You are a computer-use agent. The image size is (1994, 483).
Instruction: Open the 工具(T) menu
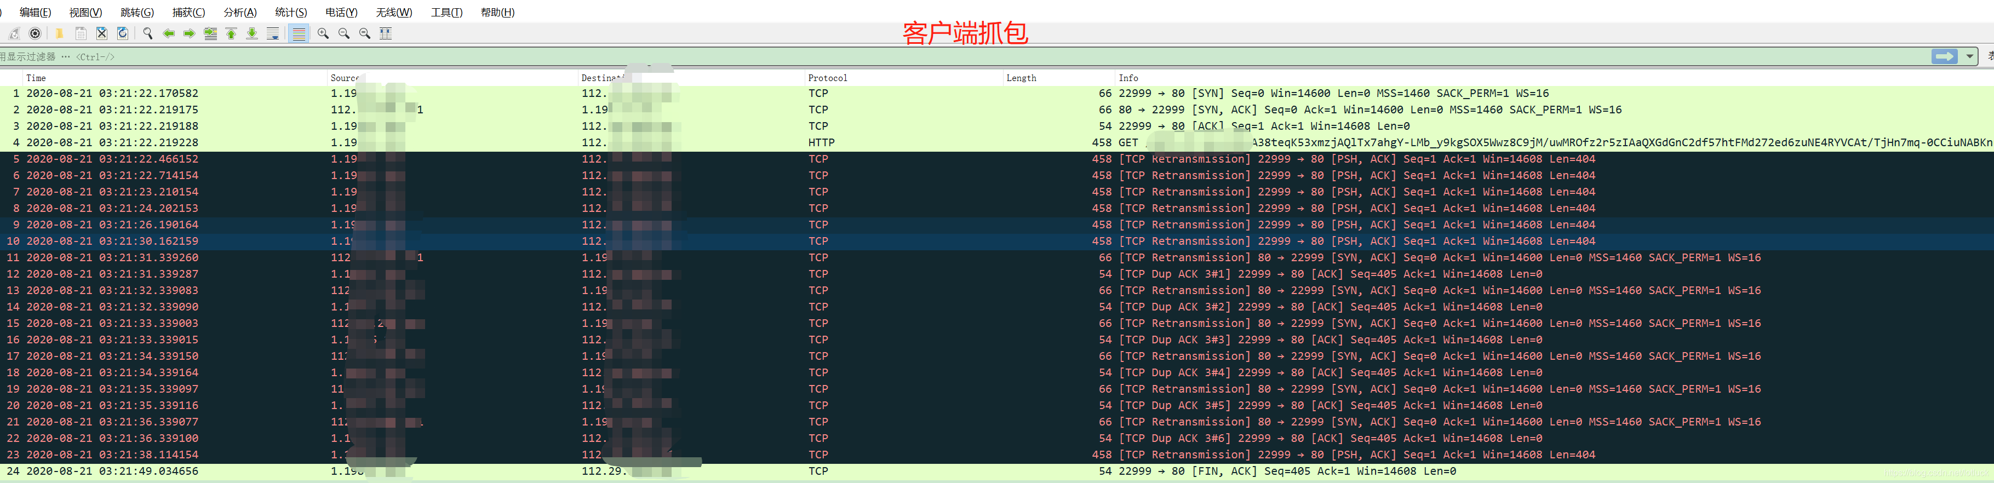(x=446, y=13)
